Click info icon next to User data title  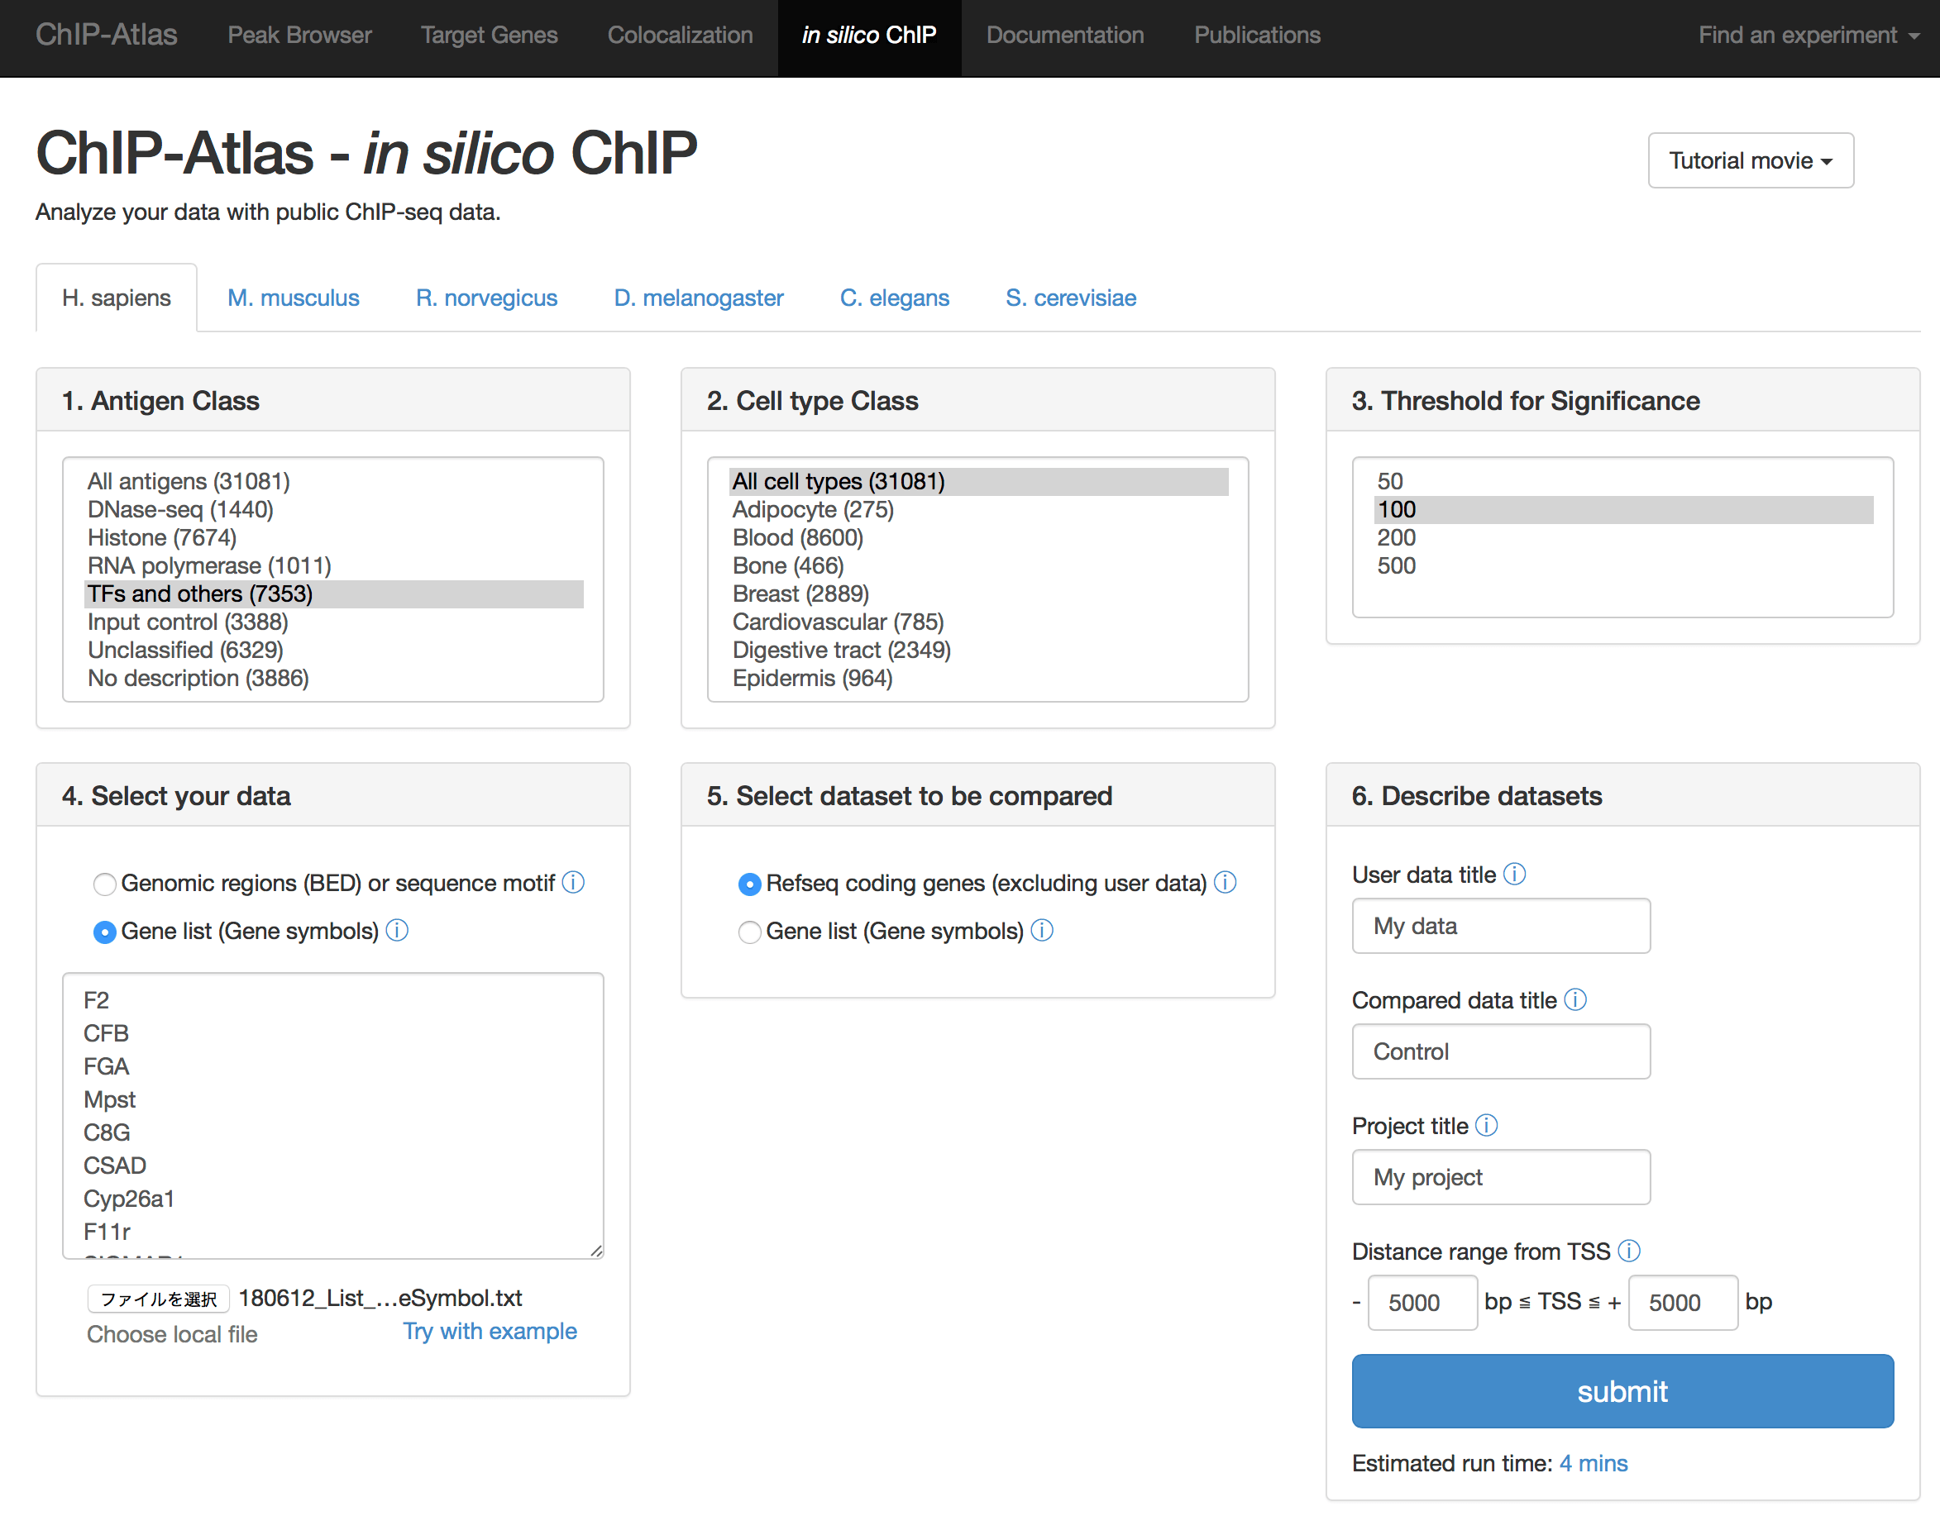pos(1514,874)
